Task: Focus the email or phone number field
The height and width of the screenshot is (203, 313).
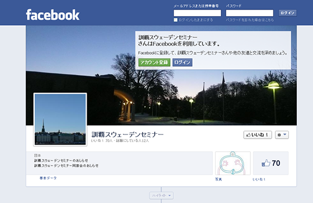Action: (x=197, y=13)
